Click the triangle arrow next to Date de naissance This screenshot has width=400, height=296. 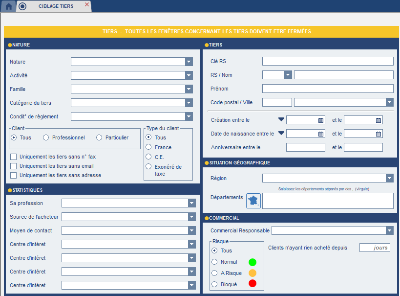[281, 133]
